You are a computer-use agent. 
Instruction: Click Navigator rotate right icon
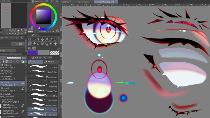[15, 34]
